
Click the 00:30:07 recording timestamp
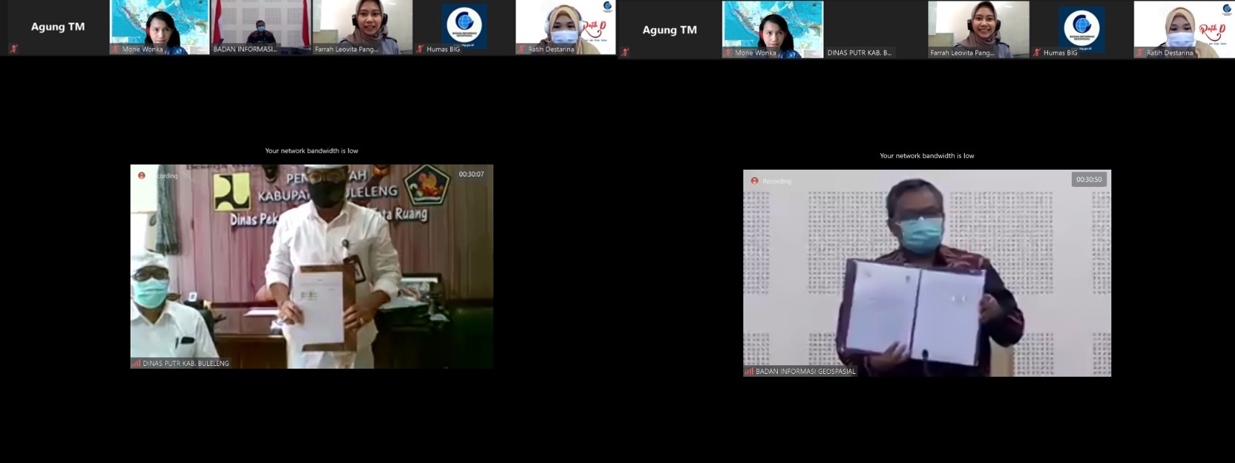[x=472, y=174]
